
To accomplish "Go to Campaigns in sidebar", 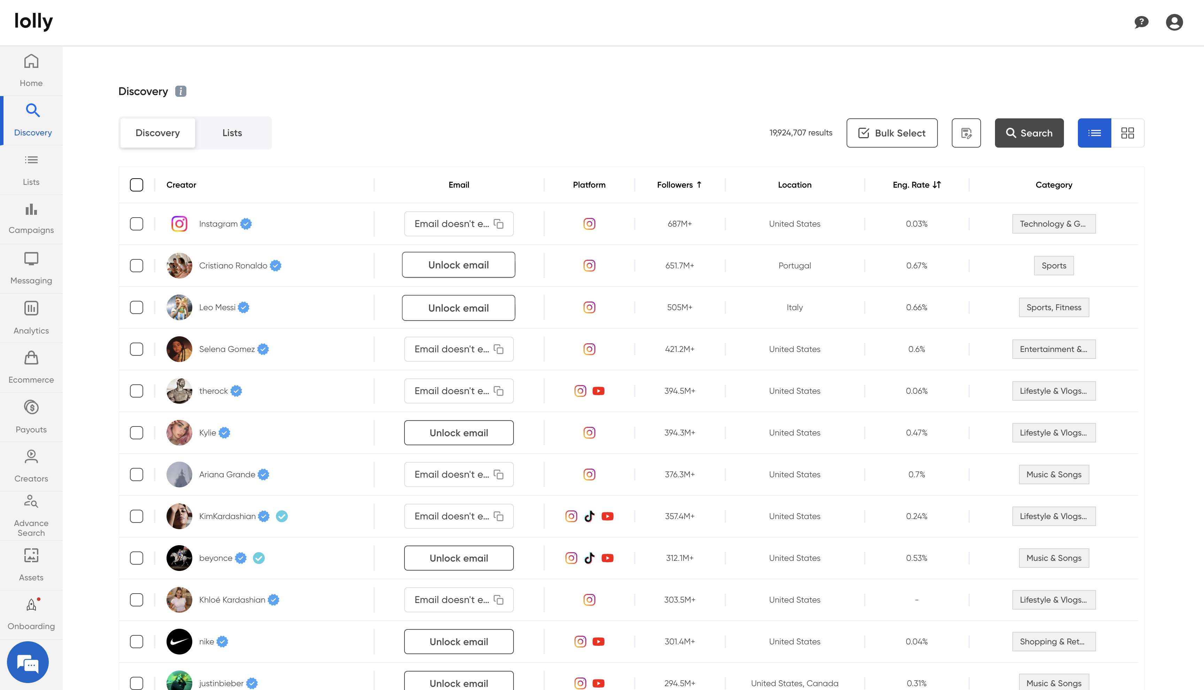I will pyautogui.click(x=31, y=219).
